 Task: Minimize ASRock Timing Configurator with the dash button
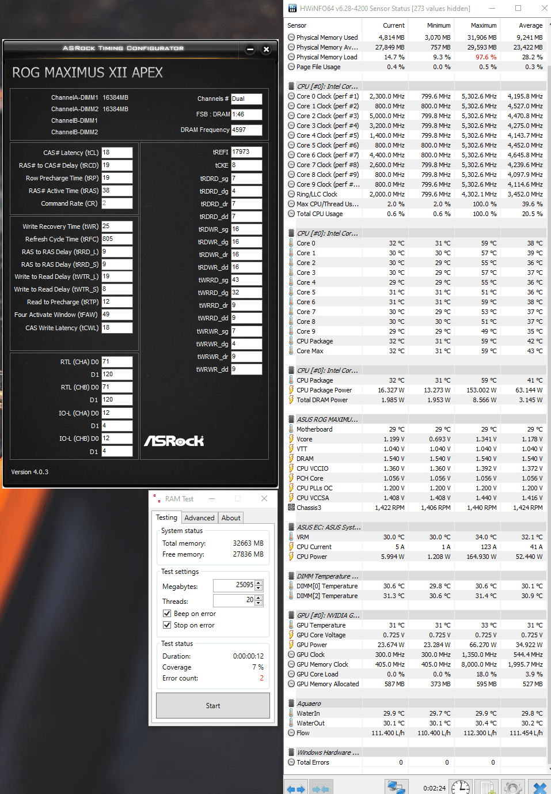[x=250, y=50]
